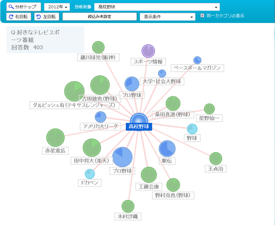Click the 駅伝 node circle

click(x=167, y=149)
